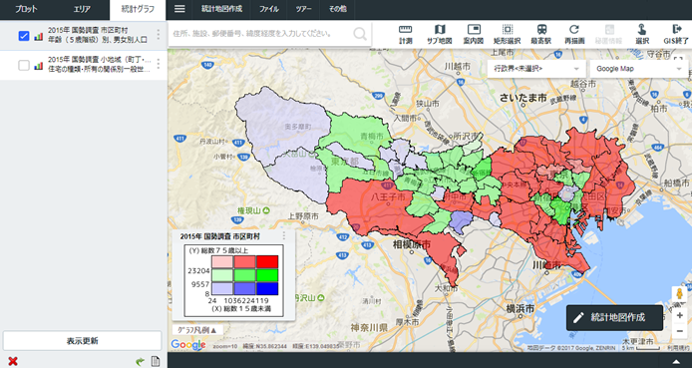This screenshot has height=368, width=692.
Task: Click the pale pink legend swatch
Action: 222,261
